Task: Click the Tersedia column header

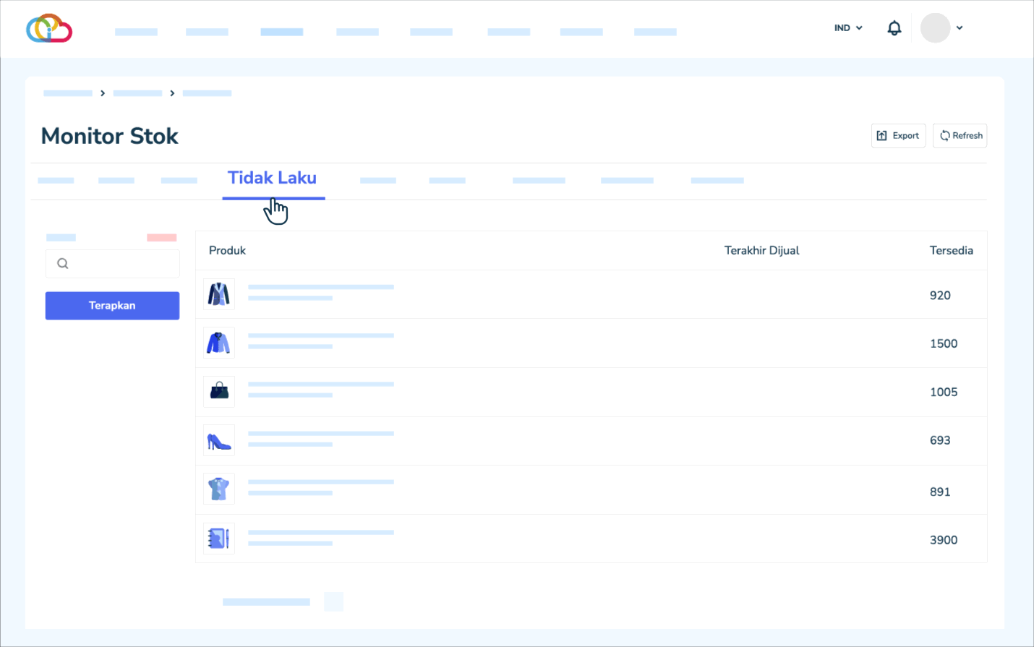Action: [x=951, y=251]
